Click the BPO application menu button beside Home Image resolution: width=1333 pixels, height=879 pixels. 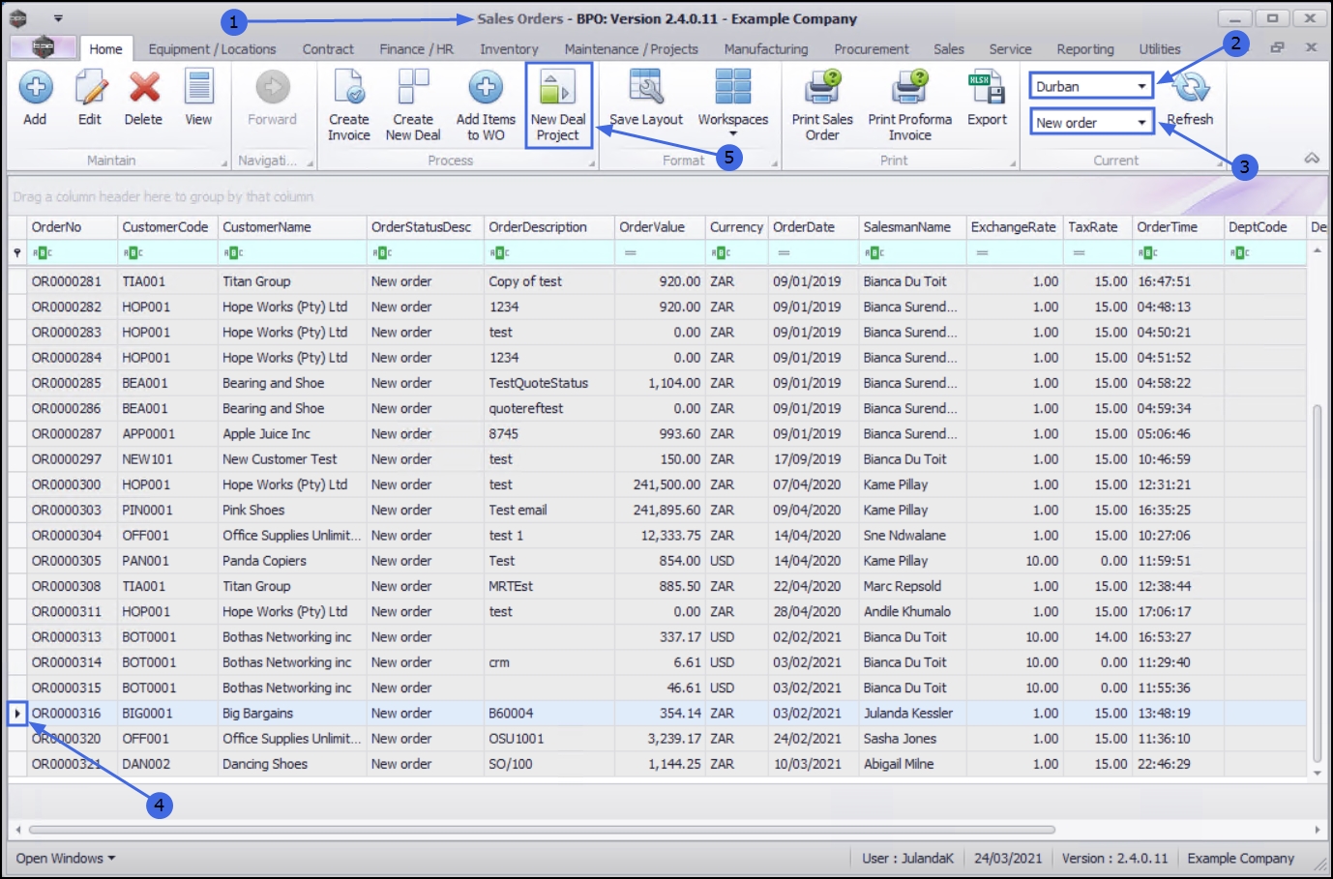44,47
